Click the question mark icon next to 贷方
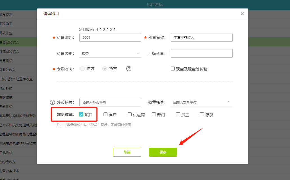 pos(129,69)
